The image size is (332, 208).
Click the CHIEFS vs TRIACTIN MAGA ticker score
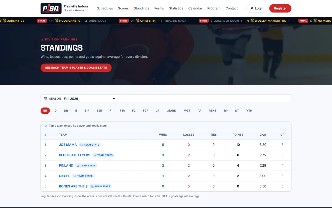pos(152,21)
